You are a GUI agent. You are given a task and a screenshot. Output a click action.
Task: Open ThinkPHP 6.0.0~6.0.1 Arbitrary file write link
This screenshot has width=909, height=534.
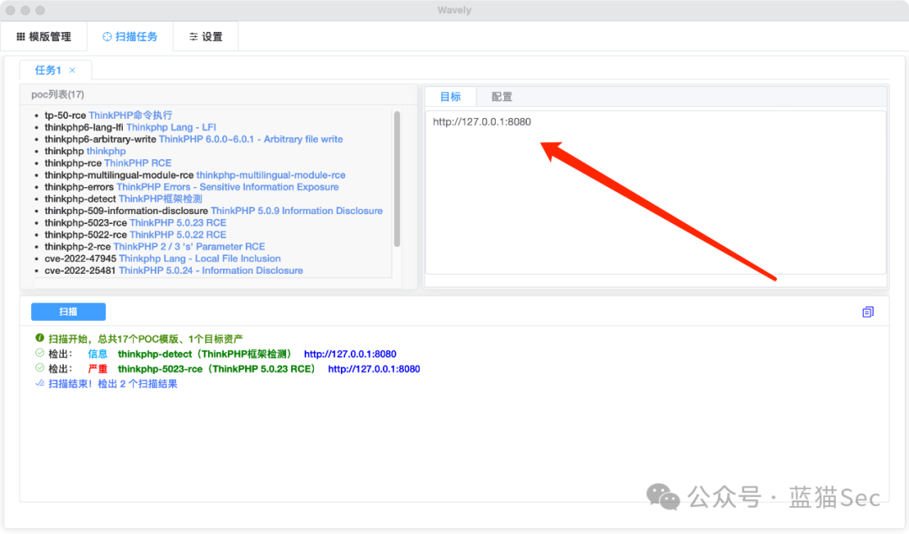pyautogui.click(x=251, y=139)
